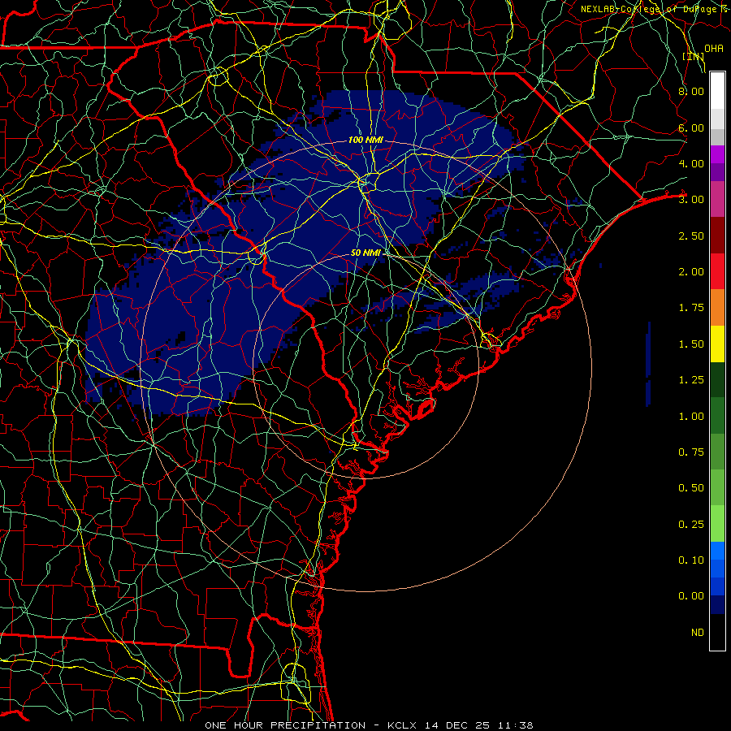731x731 pixels.
Task: Click the ND legend label
Action: (698, 633)
